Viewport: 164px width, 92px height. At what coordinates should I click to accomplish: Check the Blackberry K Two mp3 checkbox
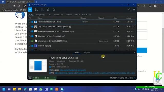[x=30, y=36]
